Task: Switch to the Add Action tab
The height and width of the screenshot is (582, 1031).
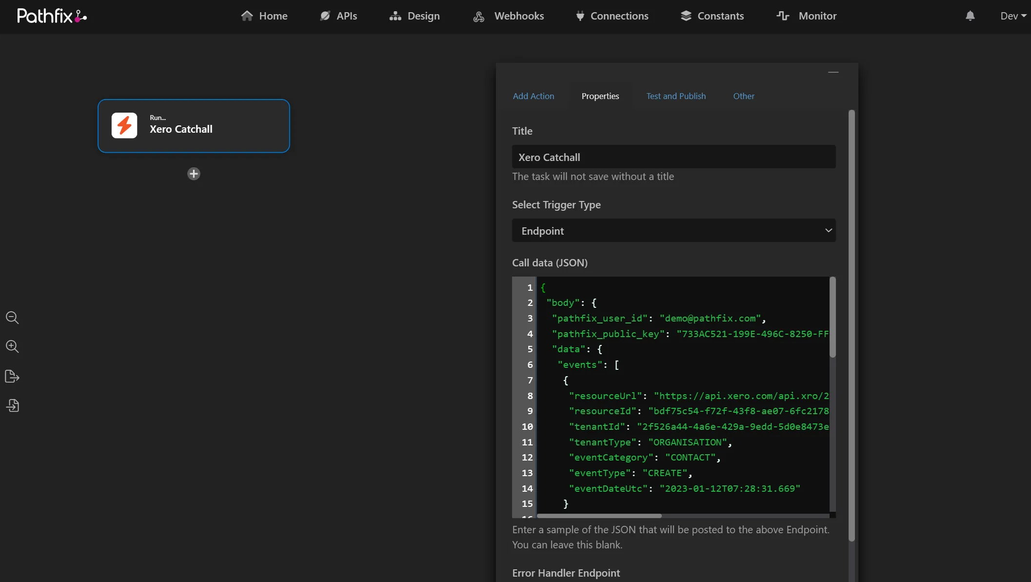Action: click(x=534, y=96)
